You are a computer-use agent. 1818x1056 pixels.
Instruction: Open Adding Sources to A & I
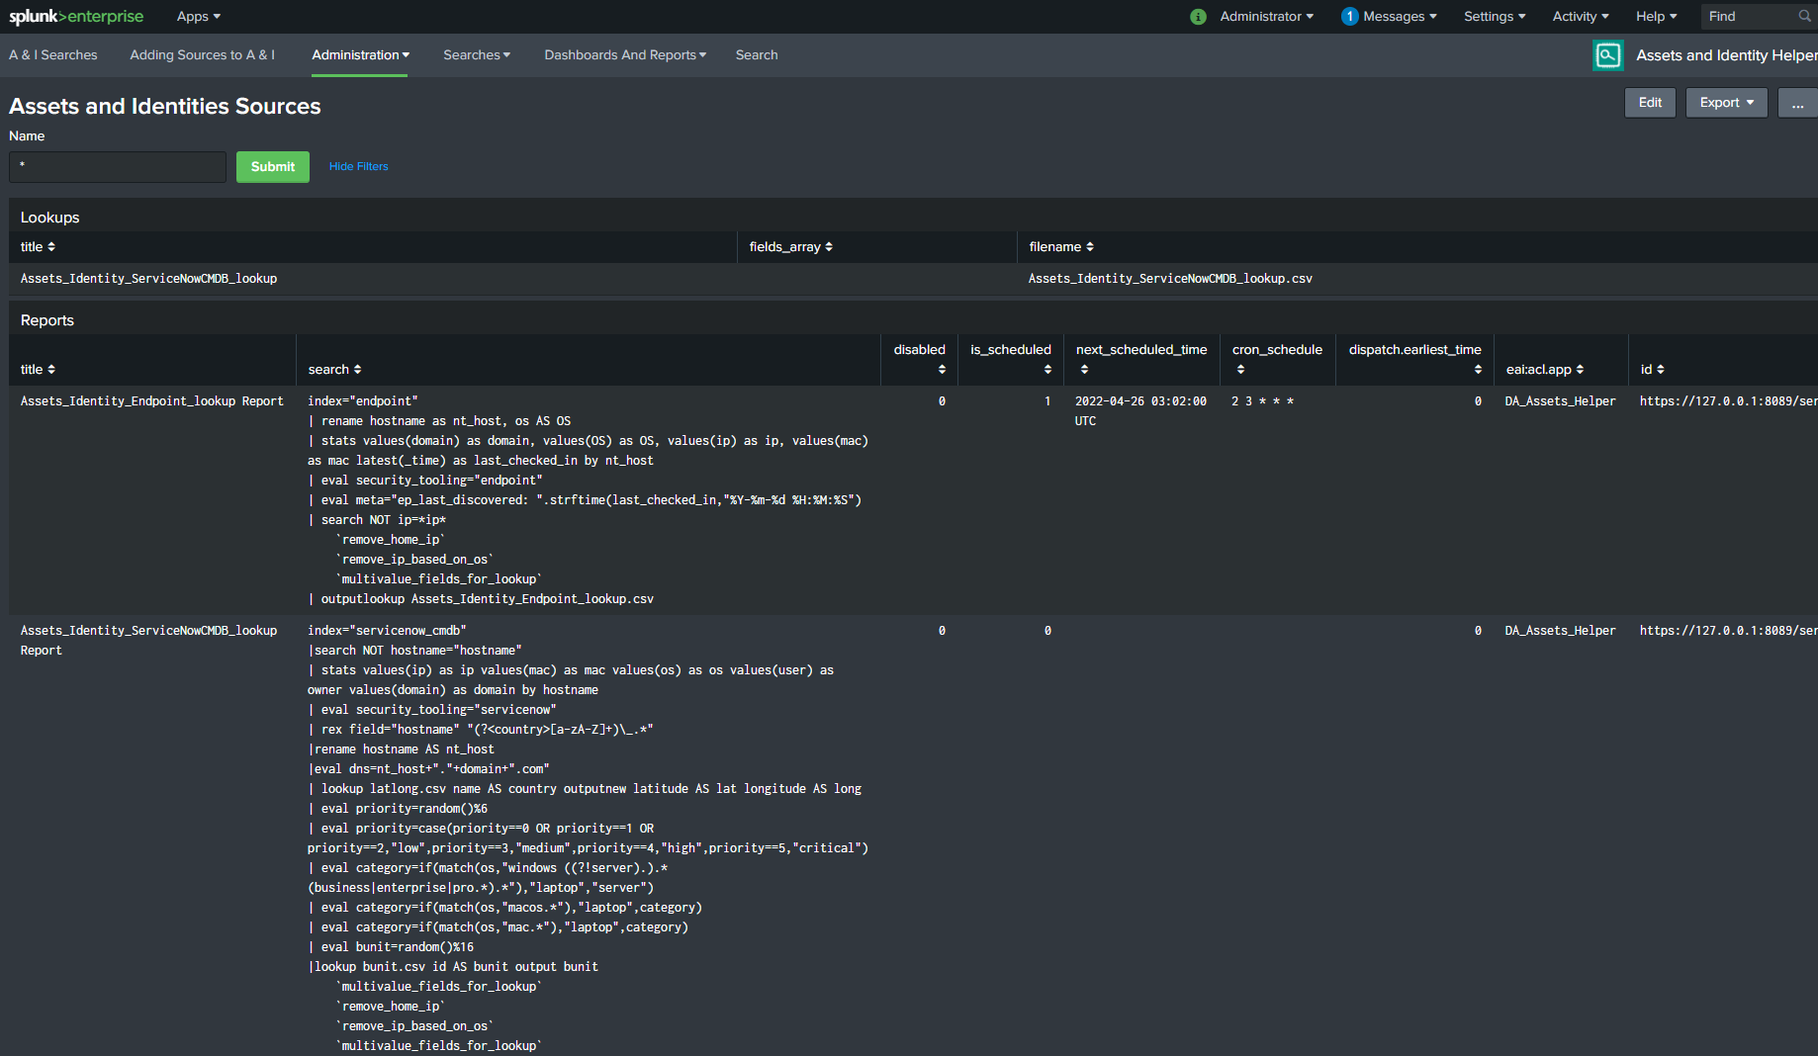click(x=202, y=55)
